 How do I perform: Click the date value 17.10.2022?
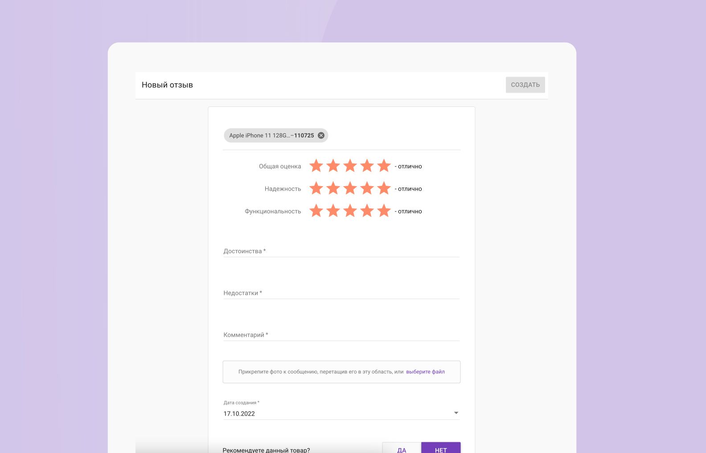pyautogui.click(x=239, y=414)
